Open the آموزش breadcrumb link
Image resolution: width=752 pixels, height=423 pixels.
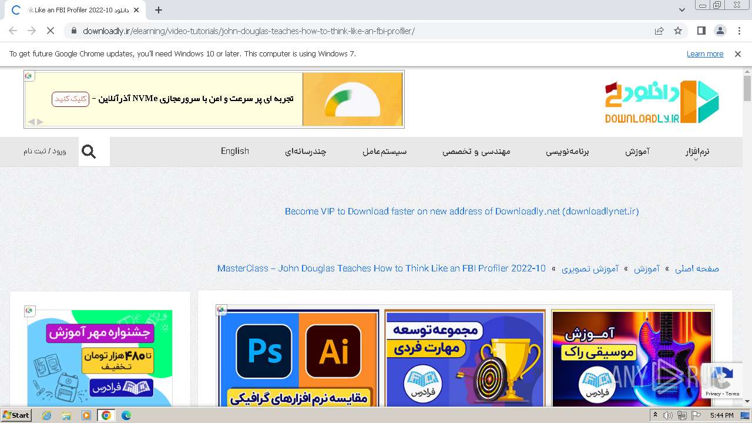tap(646, 268)
